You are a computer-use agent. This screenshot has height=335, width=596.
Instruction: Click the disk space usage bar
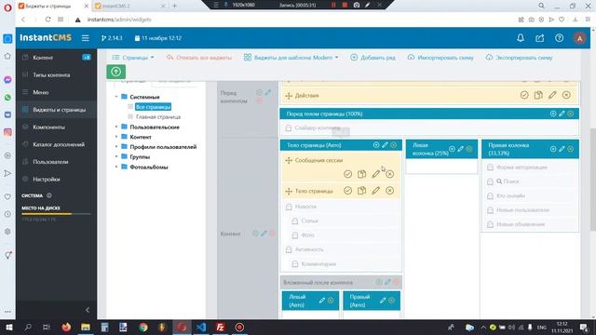tap(56, 214)
